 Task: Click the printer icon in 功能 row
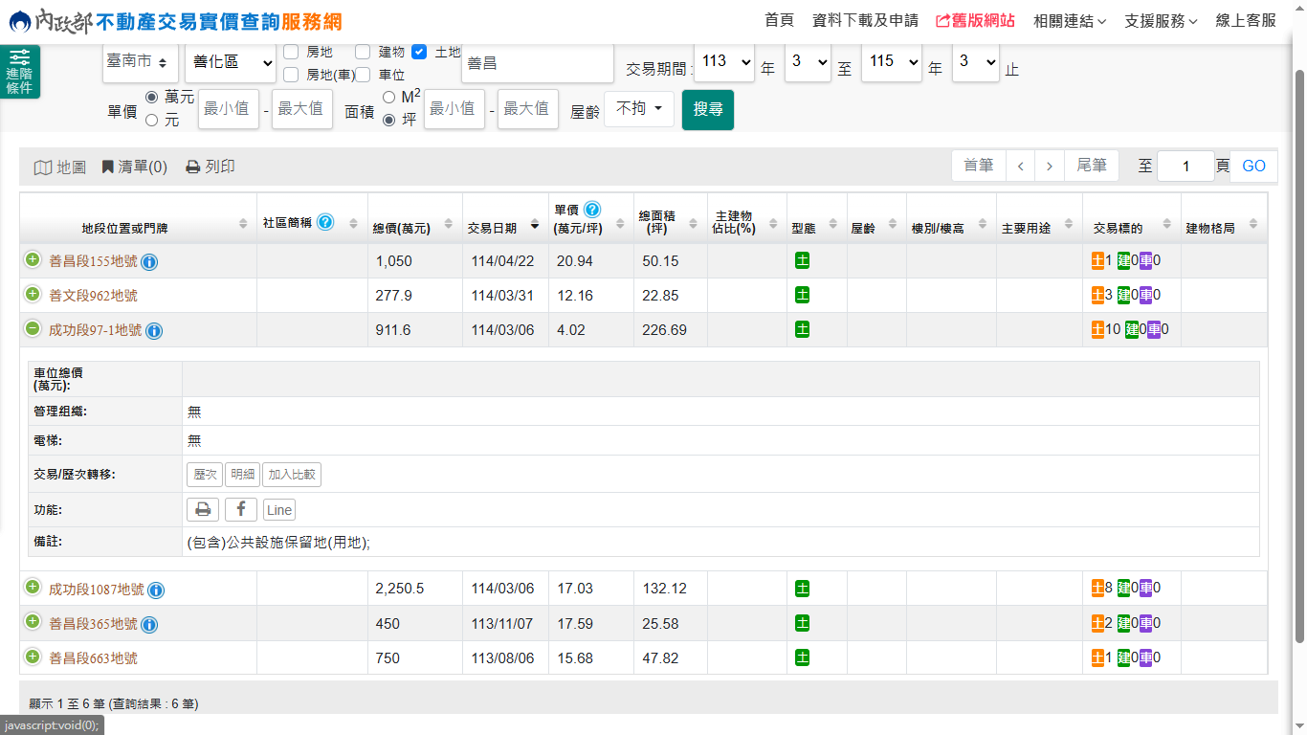click(x=203, y=509)
